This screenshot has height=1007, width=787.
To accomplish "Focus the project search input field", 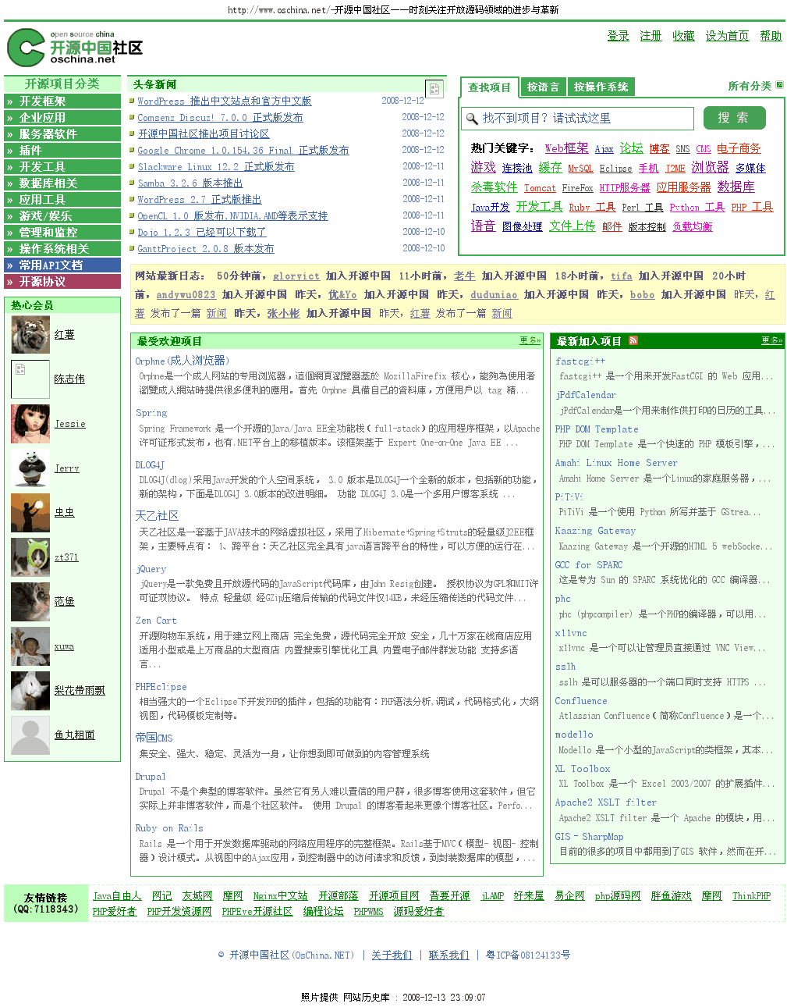I will [578, 119].
